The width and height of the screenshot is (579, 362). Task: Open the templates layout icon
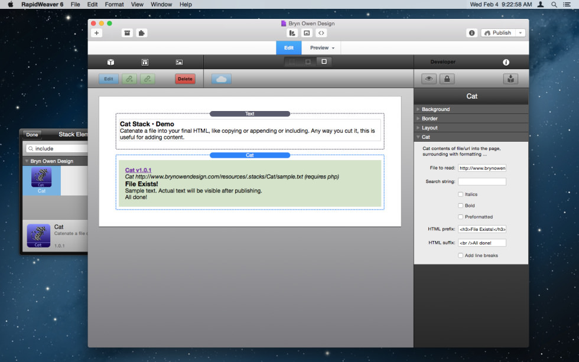[145, 62]
